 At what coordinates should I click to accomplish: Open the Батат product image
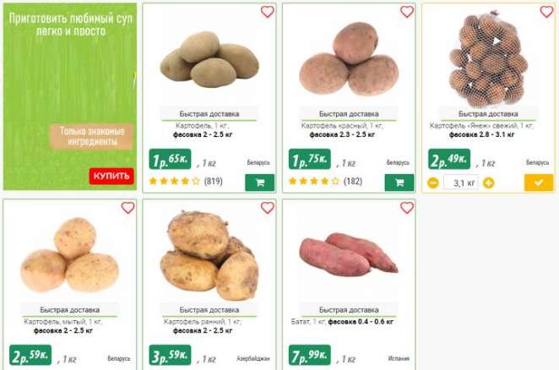(349, 254)
